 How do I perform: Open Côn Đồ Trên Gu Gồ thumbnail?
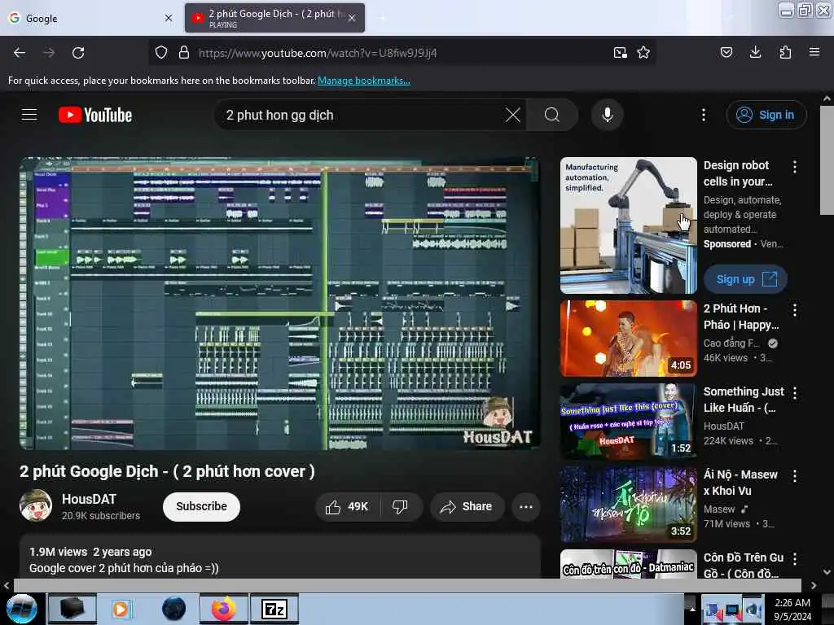tap(628, 564)
